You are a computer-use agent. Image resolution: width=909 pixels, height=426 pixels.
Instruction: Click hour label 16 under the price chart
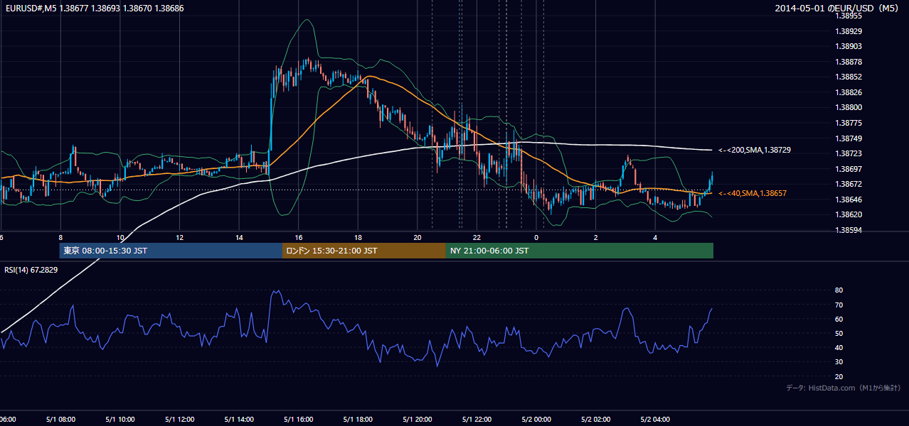tap(299, 237)
